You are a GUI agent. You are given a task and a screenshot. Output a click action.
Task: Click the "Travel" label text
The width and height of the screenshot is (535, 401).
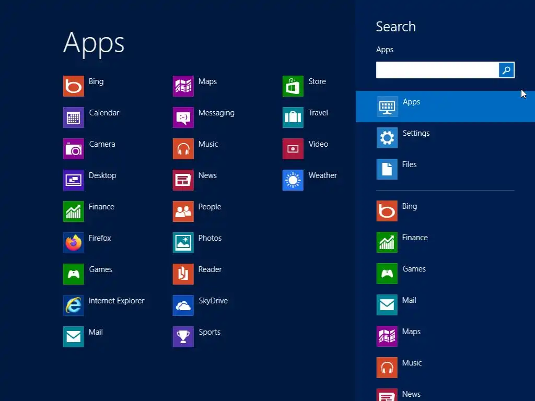(318, 113)
